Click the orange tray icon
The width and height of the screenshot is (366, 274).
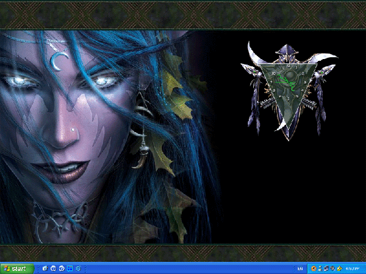point(314,269)
